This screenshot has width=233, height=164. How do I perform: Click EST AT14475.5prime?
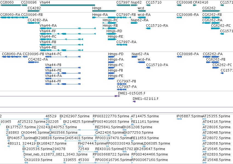(x=145, y=116)
